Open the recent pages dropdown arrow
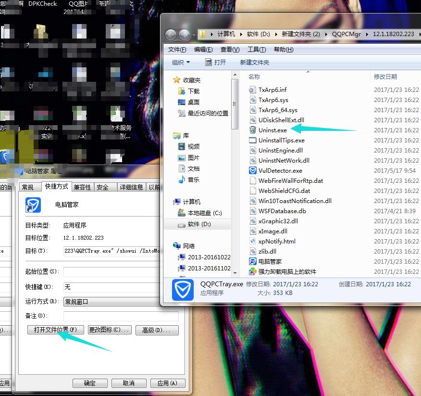Screen dimensions: 421x396 194,35
